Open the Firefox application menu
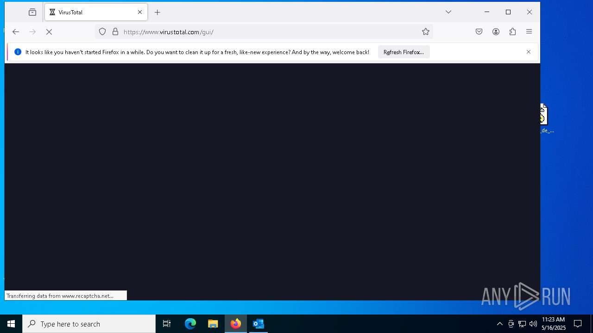Viewport: 593px width, 333px height. pos(529,32)
